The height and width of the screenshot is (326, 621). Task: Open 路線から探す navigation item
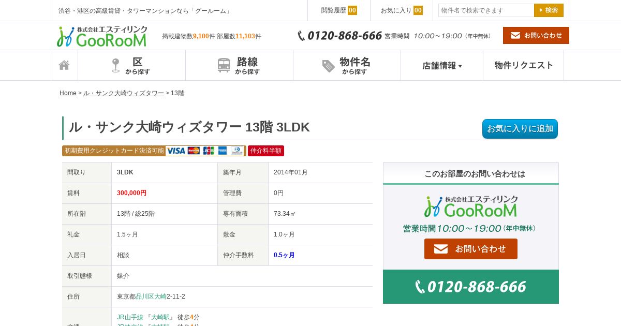[239, 65]
